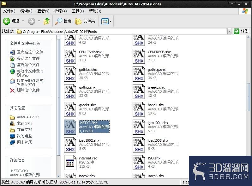Image resolution: width=252 pixels, height=186 pixels.
Task: Open the Back button history dropdown
Action: tap(23, 21)
